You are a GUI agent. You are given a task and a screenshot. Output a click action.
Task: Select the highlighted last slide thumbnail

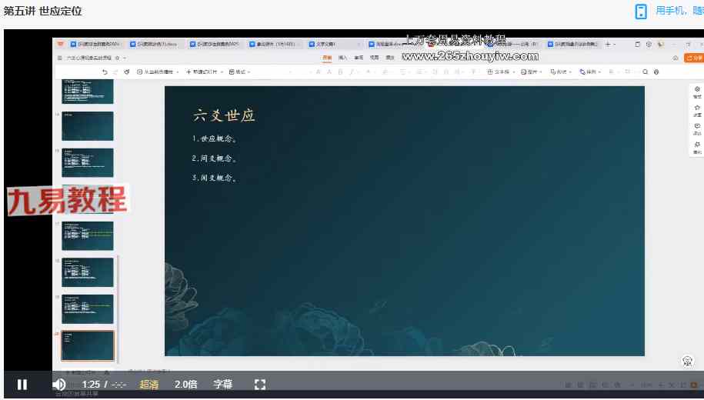click(x=87, y=345)
